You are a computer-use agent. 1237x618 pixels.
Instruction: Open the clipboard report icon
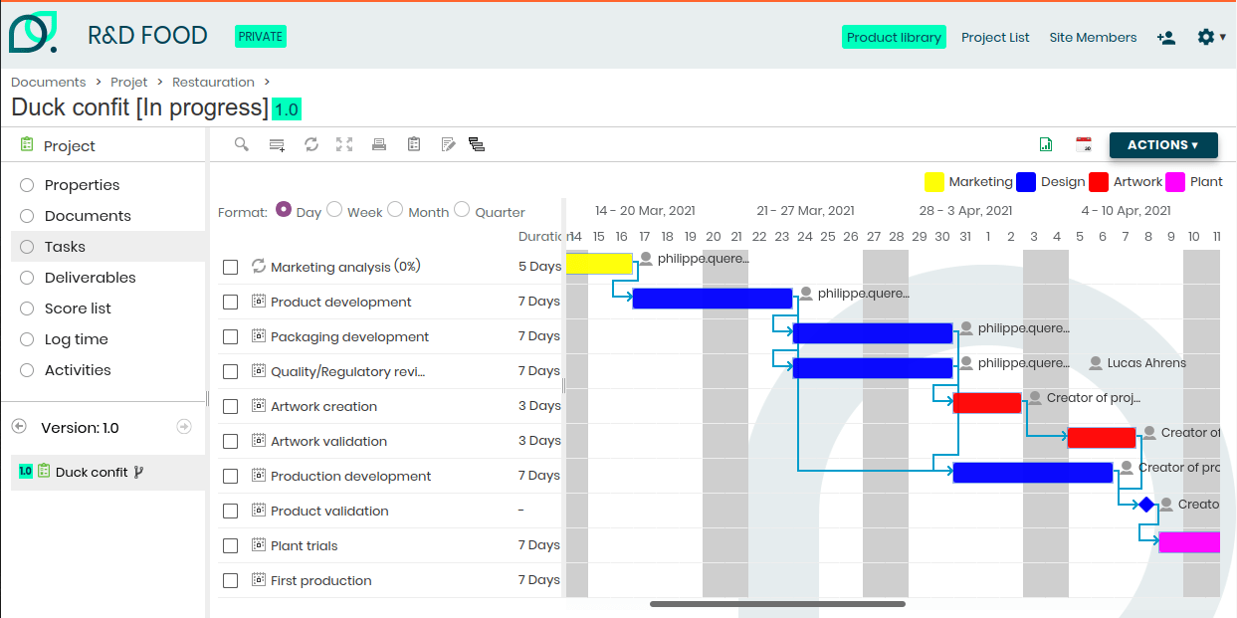pyautogui.click(x=413, y=144)
